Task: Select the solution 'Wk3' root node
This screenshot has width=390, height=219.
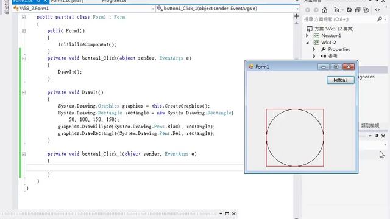Action: tap(334, 29)
